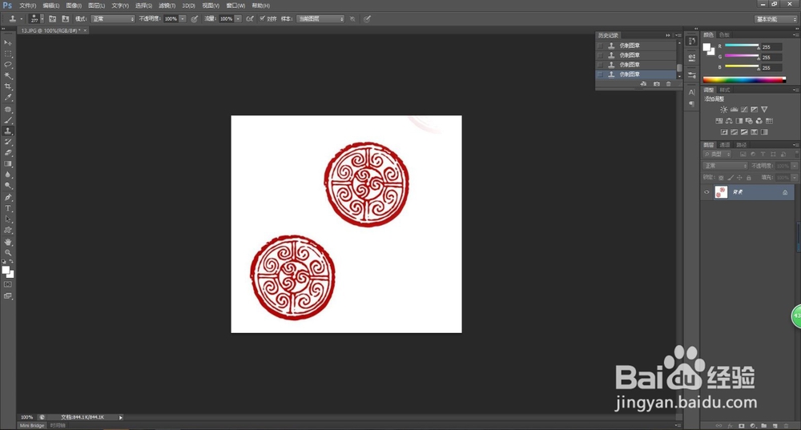This screenshot has width=801, height=430.
Task: Add a Hue/Saturation adjustment
Action: point(718,121)
